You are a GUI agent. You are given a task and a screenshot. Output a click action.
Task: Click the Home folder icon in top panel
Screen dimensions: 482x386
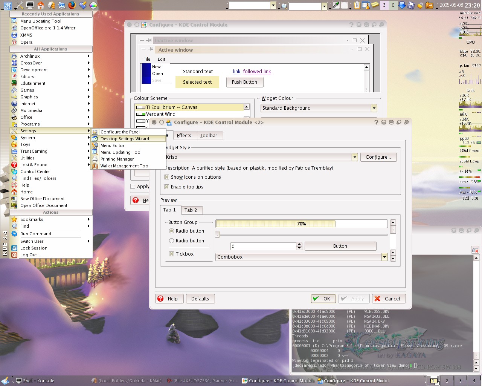[x=40, y=5]
